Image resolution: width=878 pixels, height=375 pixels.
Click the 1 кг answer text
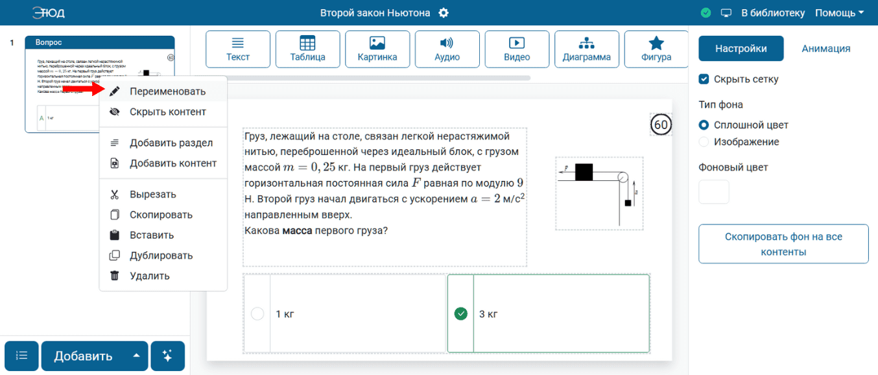click(x=285, y=314)
